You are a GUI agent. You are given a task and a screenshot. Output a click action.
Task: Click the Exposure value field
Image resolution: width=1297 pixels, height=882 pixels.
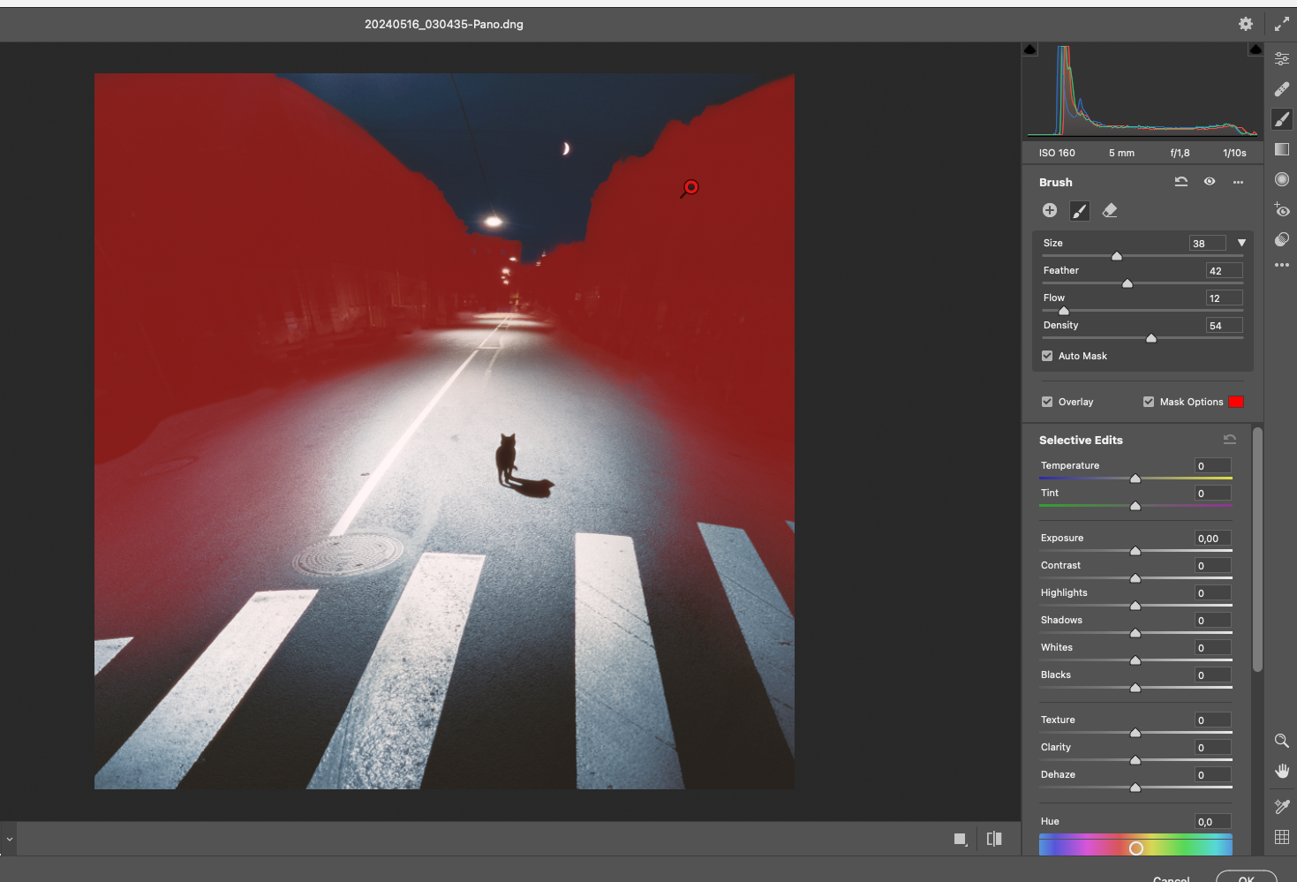tap(1212, 539)
